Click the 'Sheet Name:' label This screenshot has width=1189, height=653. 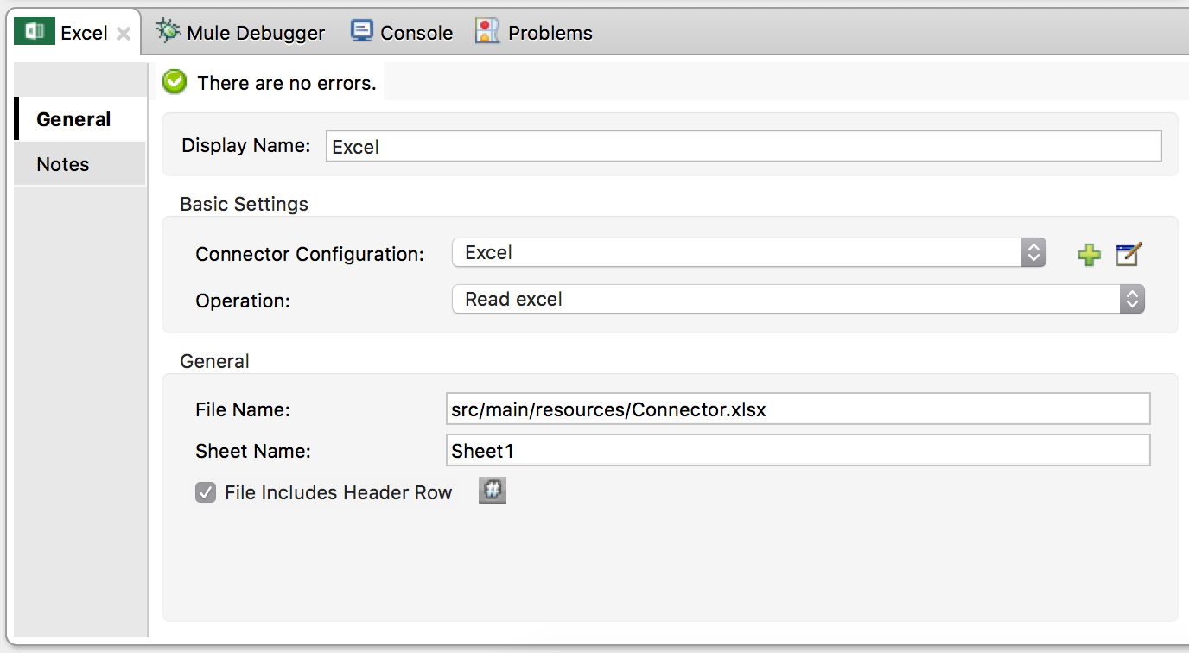point(253,451)
